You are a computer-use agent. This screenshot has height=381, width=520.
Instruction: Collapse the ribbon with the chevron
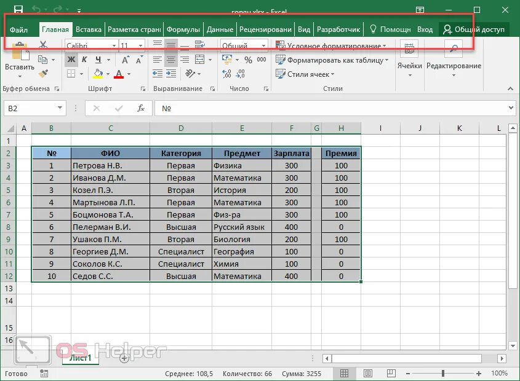(x=510, y=88)
